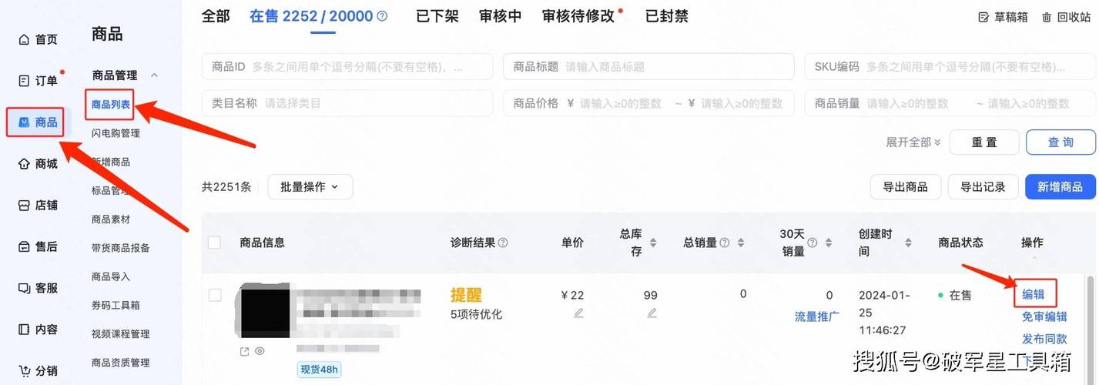Click pencil icon under stock 99

(x=652, y=313)
